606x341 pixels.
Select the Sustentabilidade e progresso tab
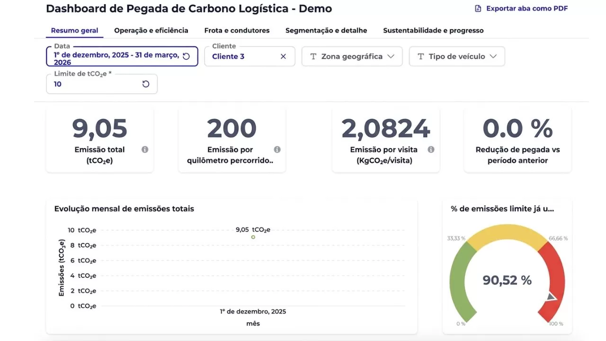point(433,30)
